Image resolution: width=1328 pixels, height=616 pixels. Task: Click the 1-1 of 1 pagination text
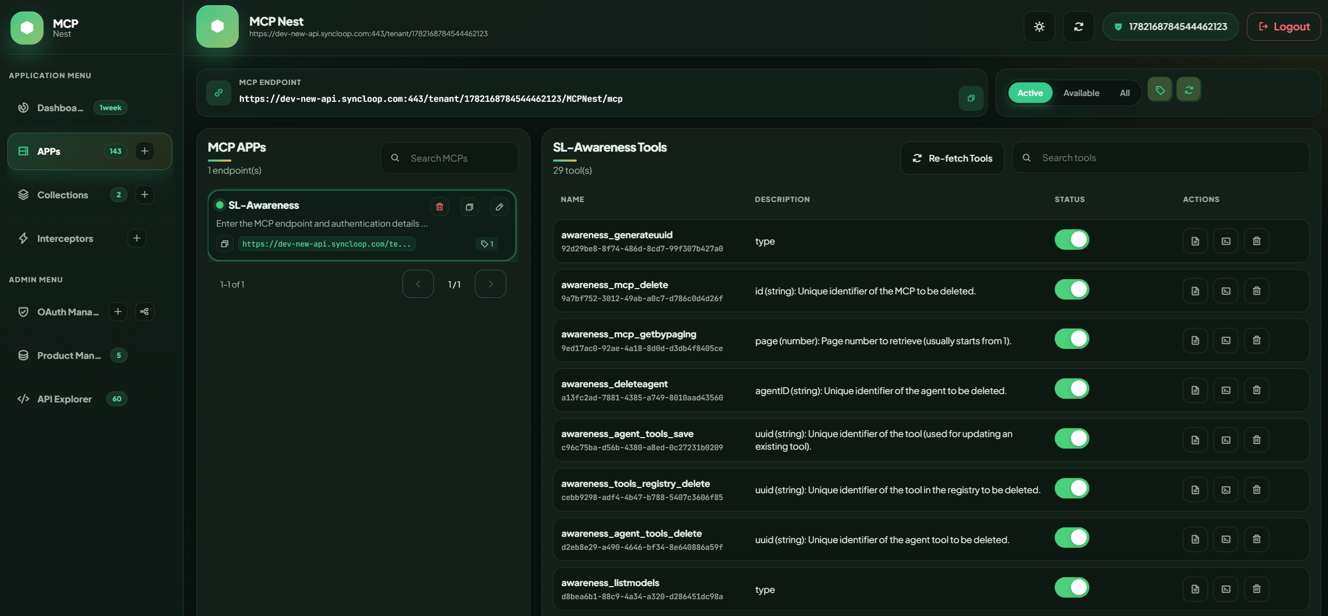coord(232,284)
